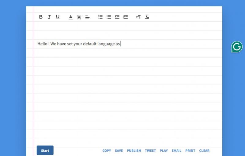Toggle underline formatting
The width and height of the screenshot is (245, 156).
(x=58, y=17)
